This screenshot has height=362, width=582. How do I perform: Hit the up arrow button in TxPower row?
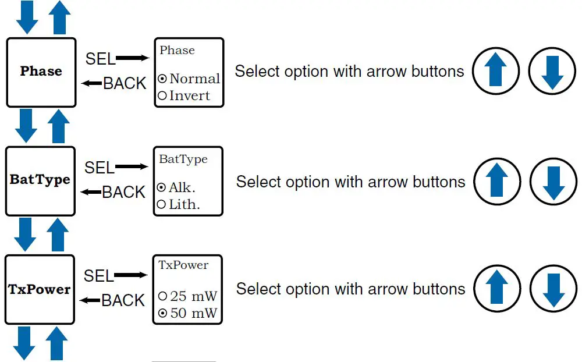496,289
